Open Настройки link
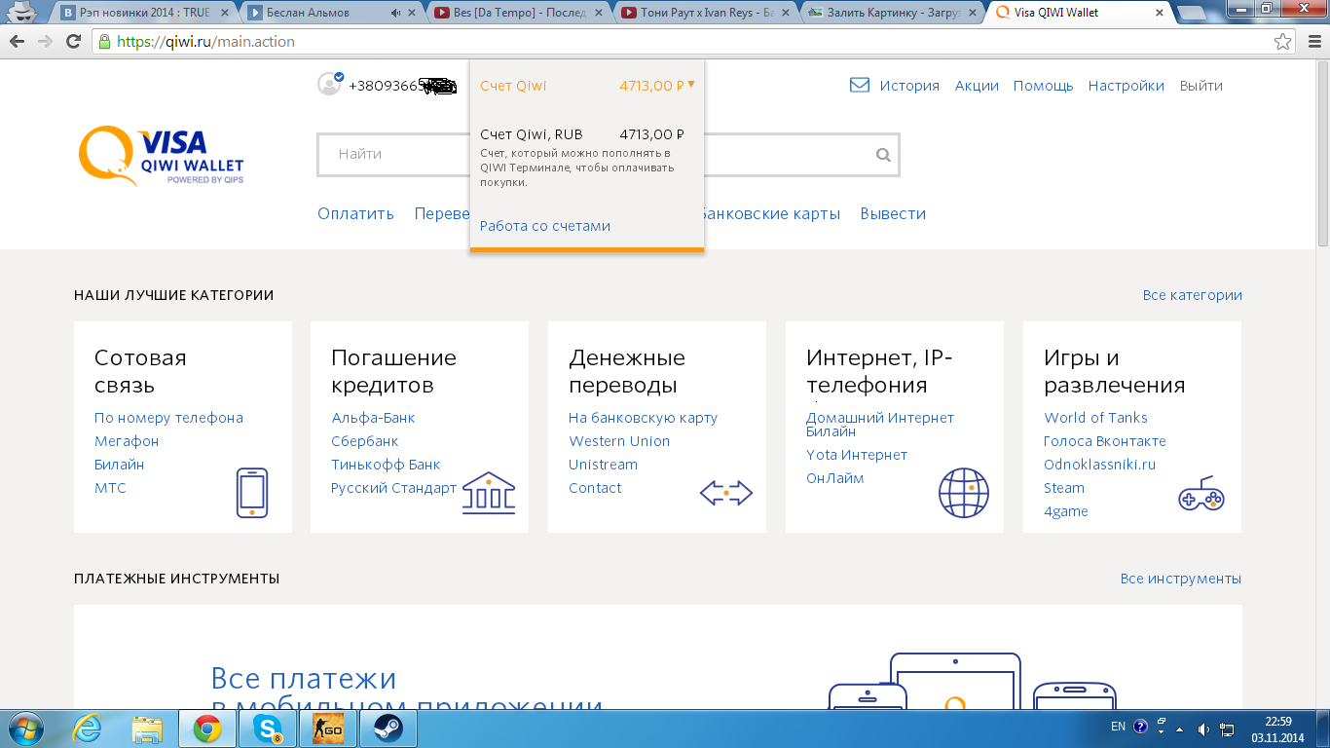Viewport: 1330px width, 748px height. pos(1127,86)
